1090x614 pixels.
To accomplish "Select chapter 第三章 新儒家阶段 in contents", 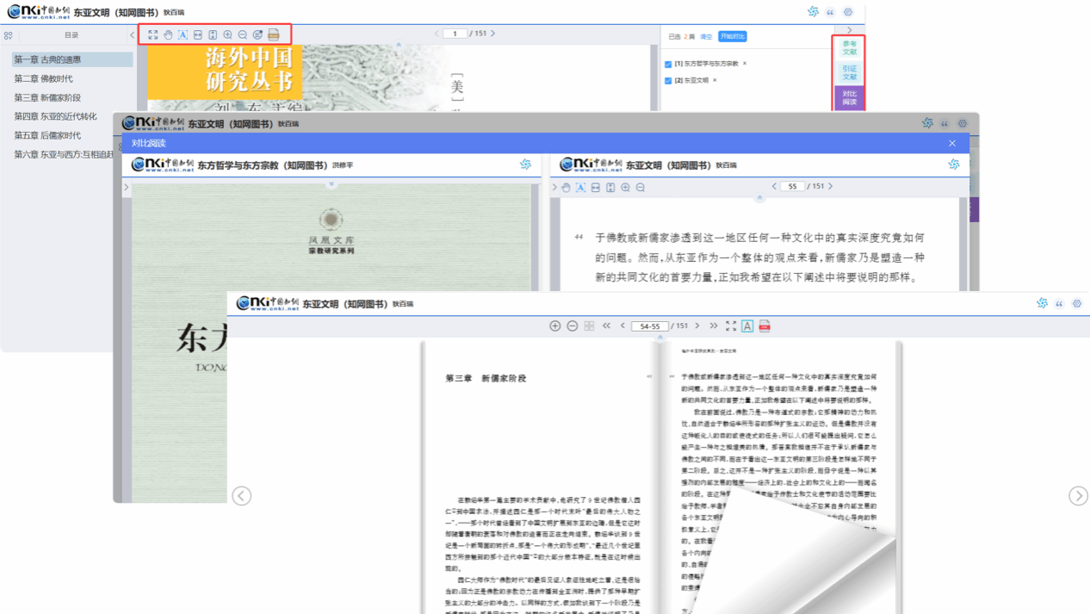I will [x=47, y=97].
